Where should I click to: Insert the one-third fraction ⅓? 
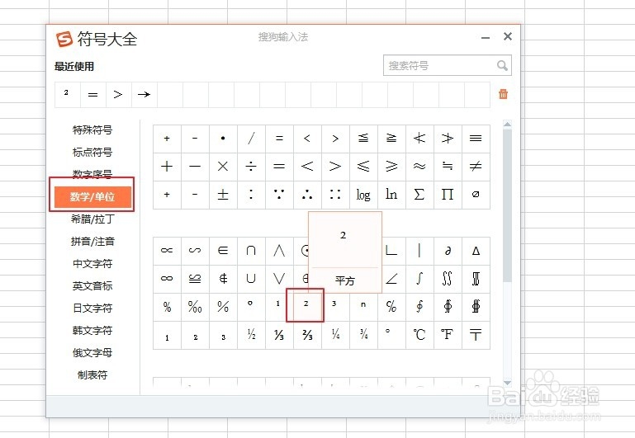click(x=279, y=335)
